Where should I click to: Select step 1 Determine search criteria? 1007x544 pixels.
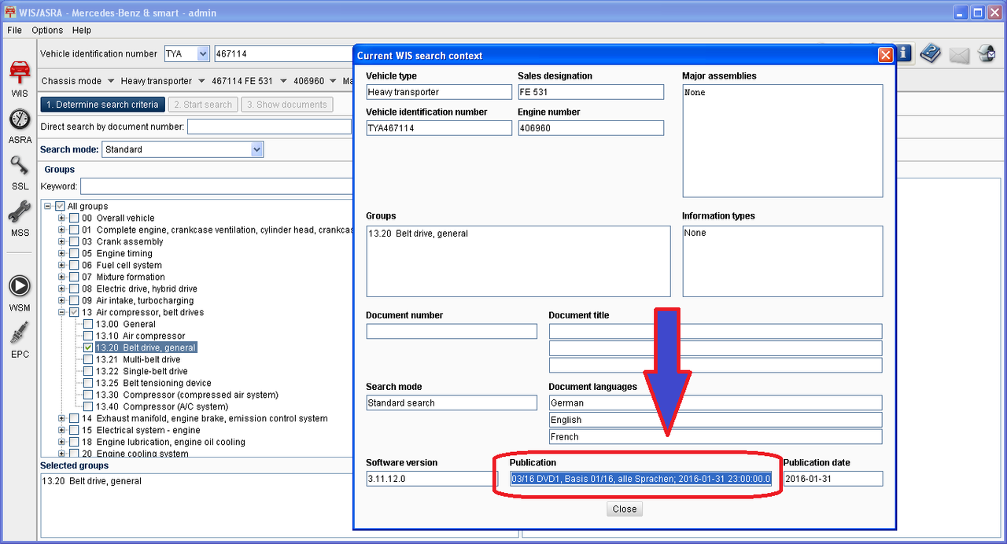[x=102, y=104]
